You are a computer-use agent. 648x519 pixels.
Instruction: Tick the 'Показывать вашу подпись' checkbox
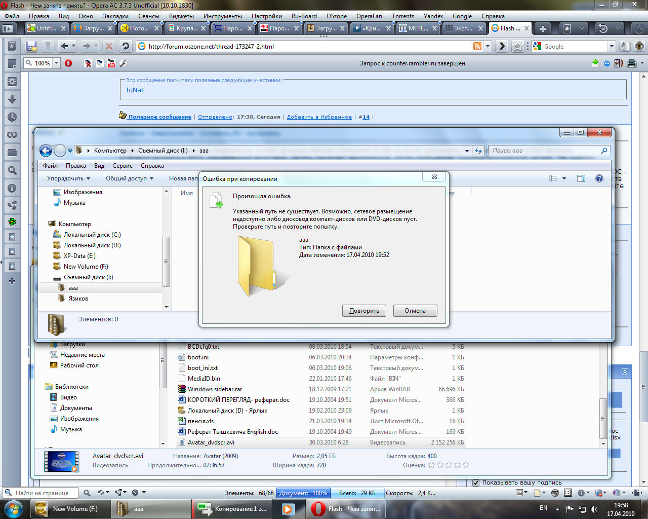pos(476,483)
